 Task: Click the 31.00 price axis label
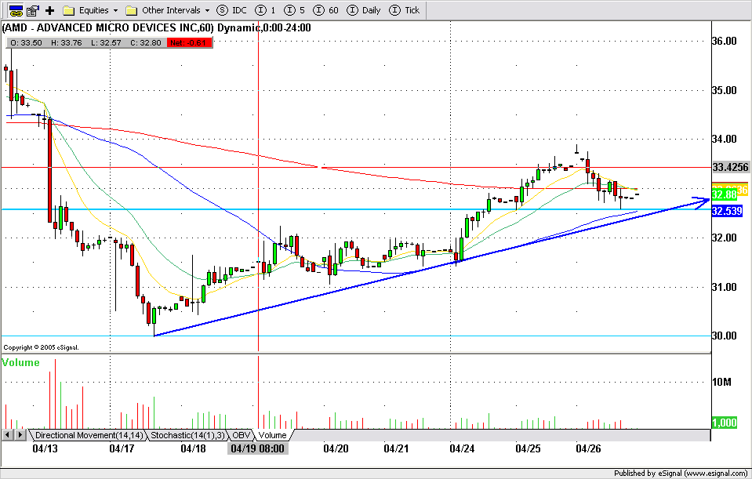point(725,287)
